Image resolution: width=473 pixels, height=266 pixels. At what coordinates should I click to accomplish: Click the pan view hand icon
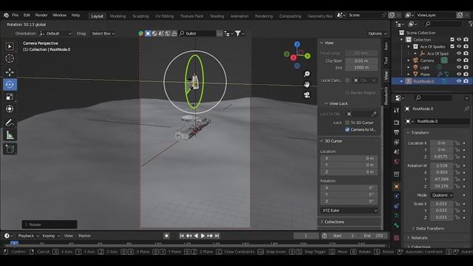[x=307, y=84]
